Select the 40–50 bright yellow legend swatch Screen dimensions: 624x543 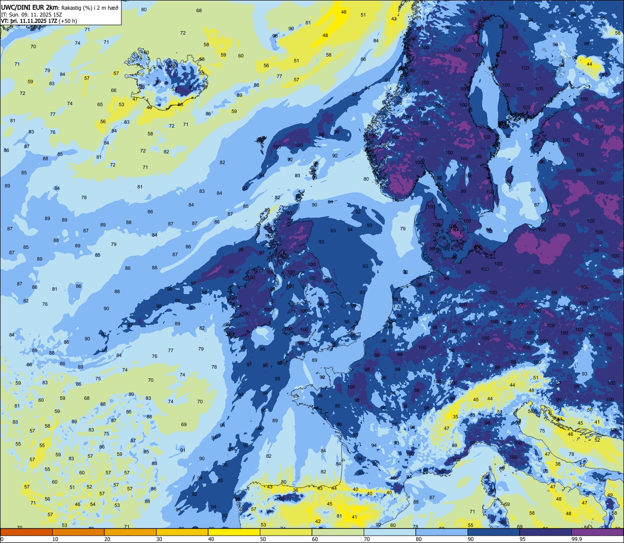pyautogui.click(x=234, y=532)
